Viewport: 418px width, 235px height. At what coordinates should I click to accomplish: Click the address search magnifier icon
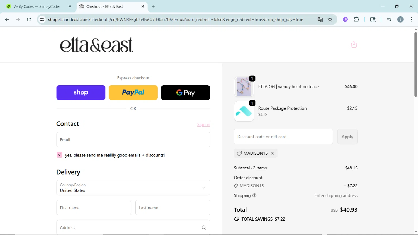(204, 228)
